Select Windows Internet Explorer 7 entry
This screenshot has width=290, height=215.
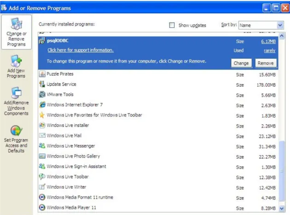tap(158, 105)
